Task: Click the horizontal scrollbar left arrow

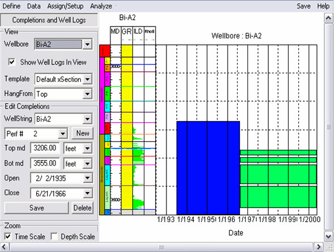Action: click(x=5, y=247)
